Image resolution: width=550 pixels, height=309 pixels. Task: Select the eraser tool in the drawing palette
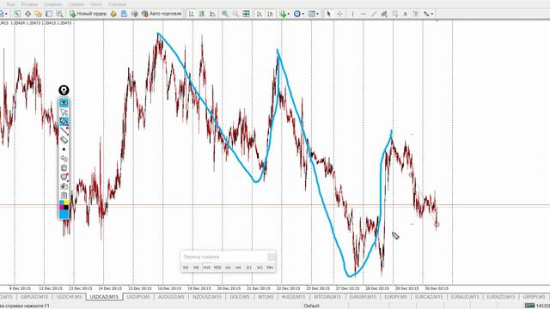pyautogui.click(x=64, y=140)
